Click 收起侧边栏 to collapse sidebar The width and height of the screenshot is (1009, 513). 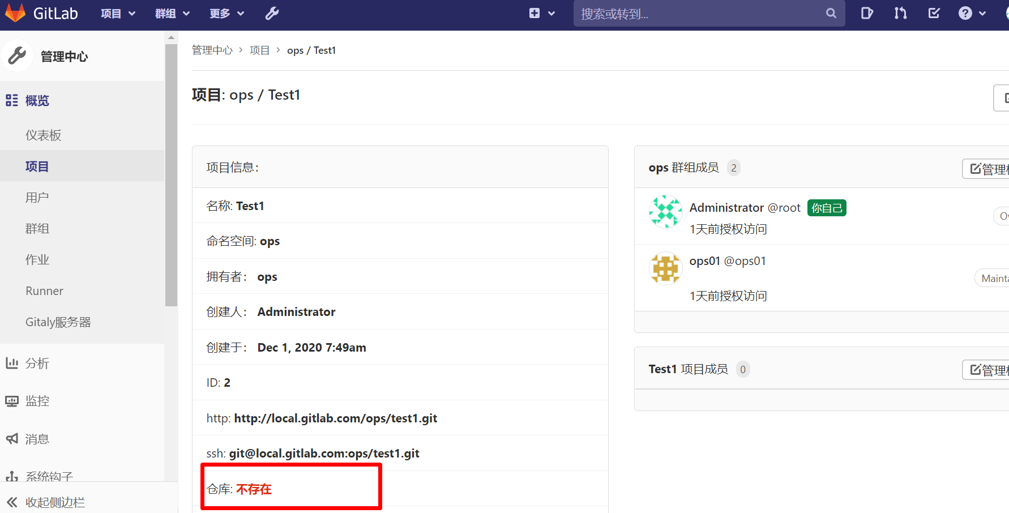point(55,502)
